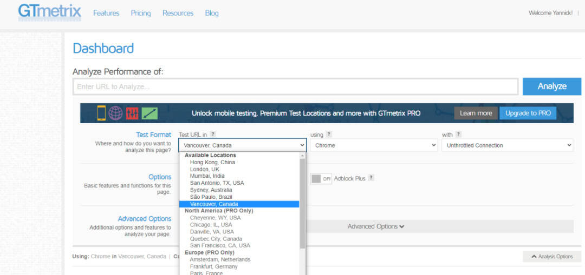Collapse the Vancouver, Canada location dropdown
The image size is (585, 275).
coord(243,145)
